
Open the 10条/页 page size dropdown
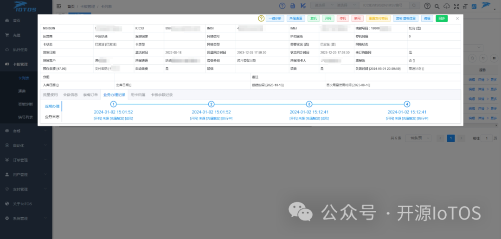(418, 138)
